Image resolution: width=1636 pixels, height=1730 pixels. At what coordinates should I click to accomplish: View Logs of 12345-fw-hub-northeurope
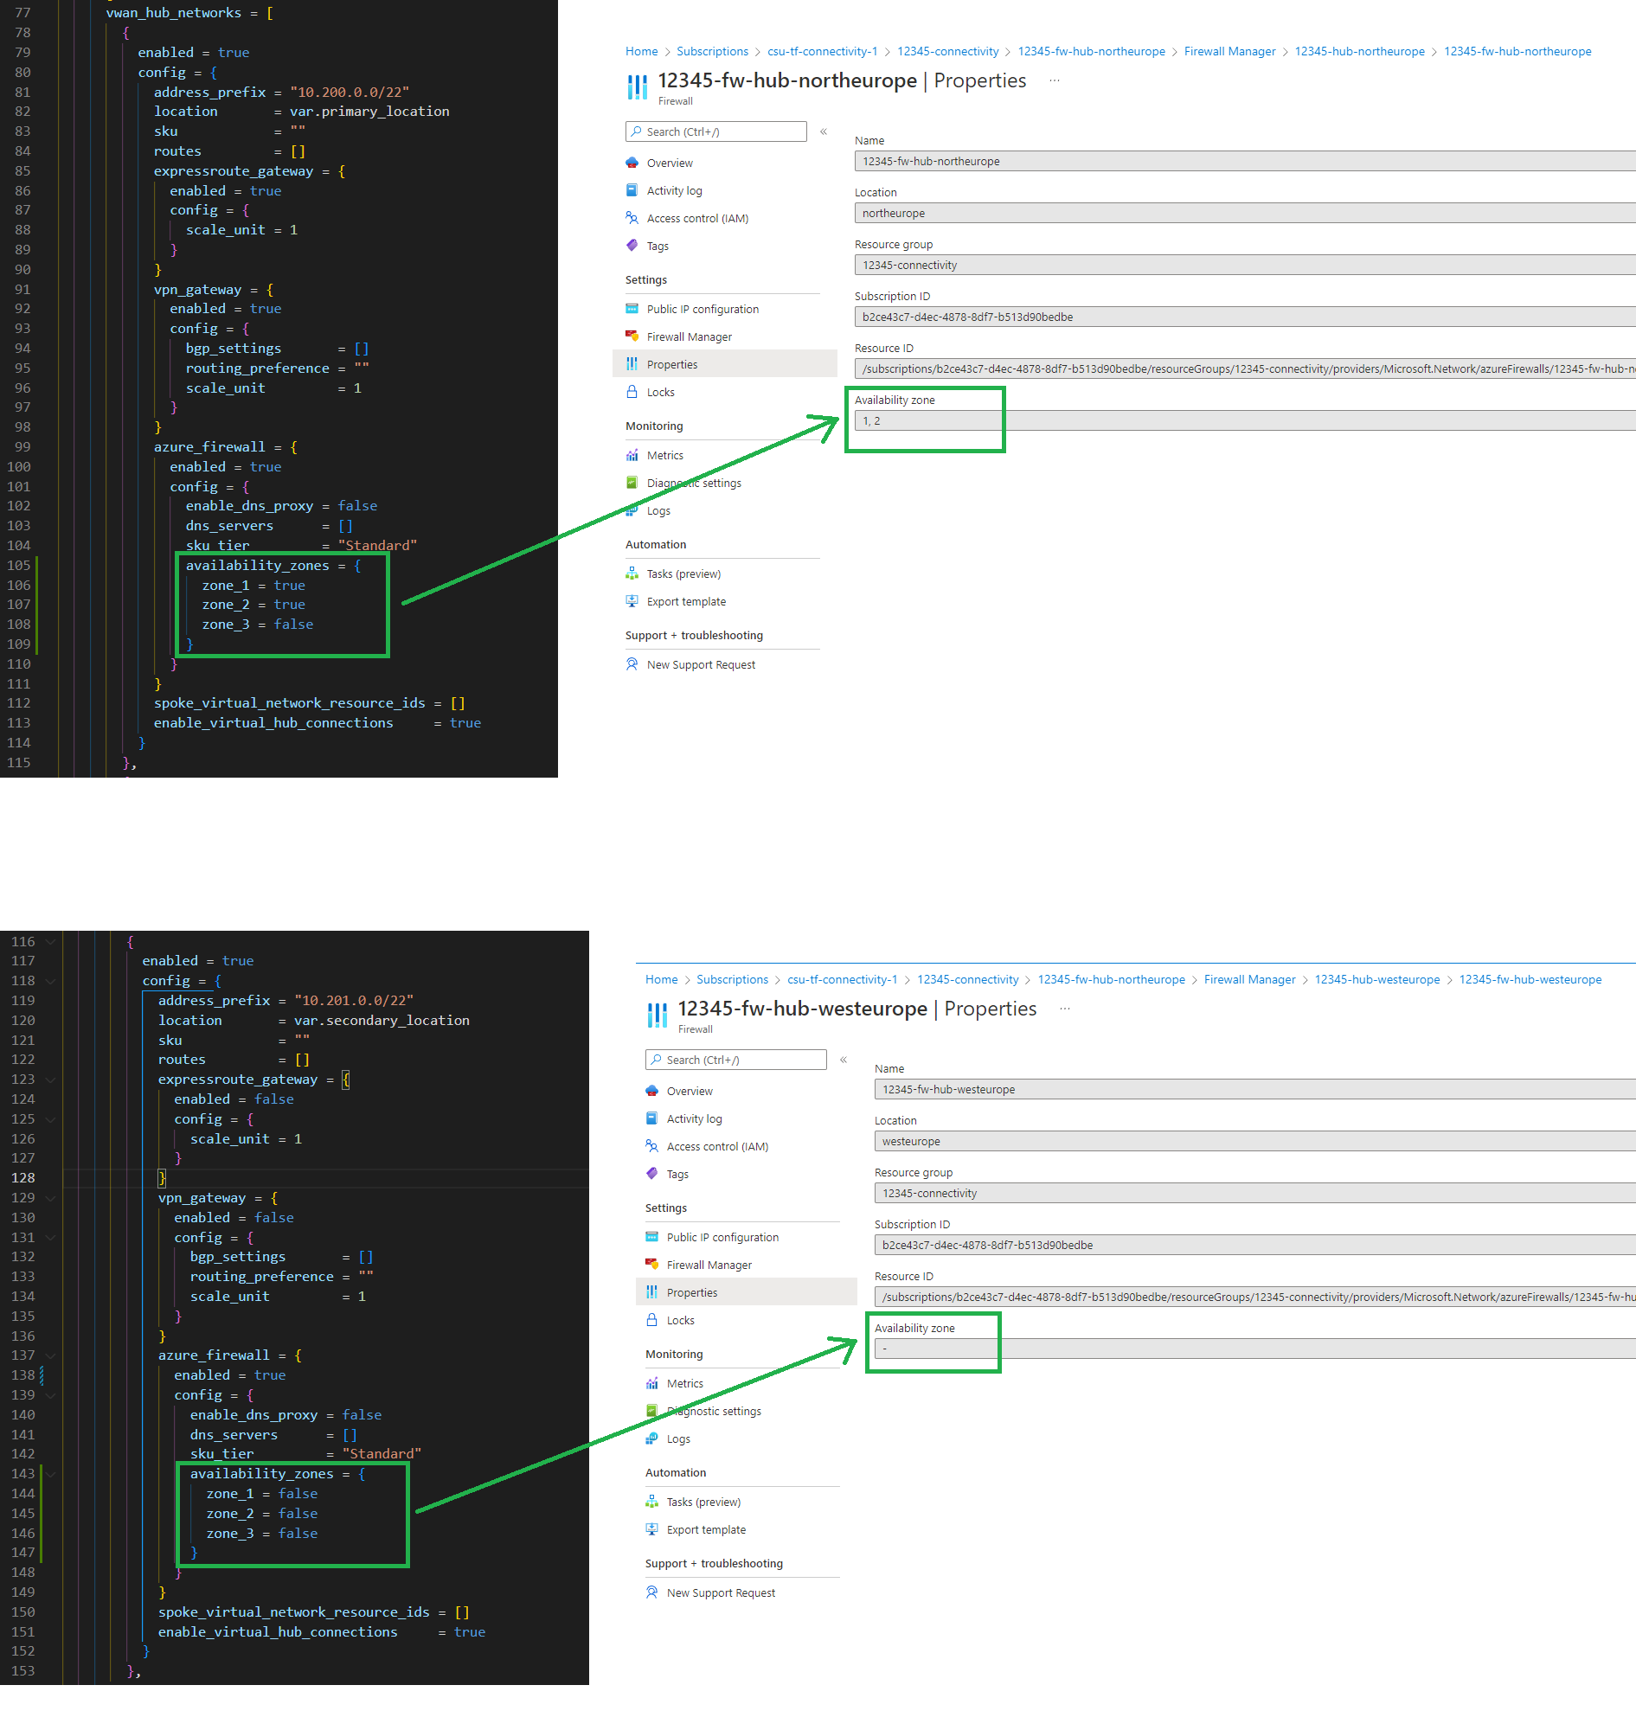tap(658, 510)
